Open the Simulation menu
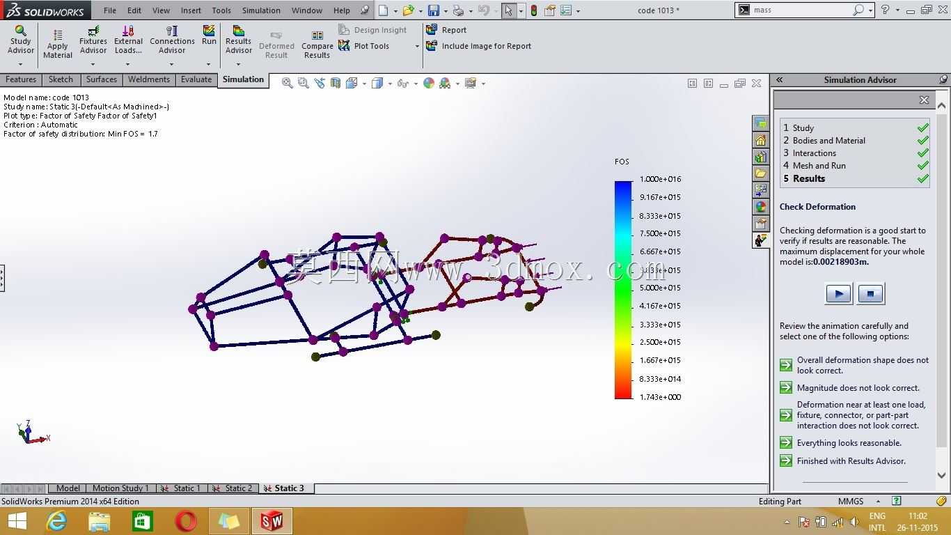 tap(261, 10)
